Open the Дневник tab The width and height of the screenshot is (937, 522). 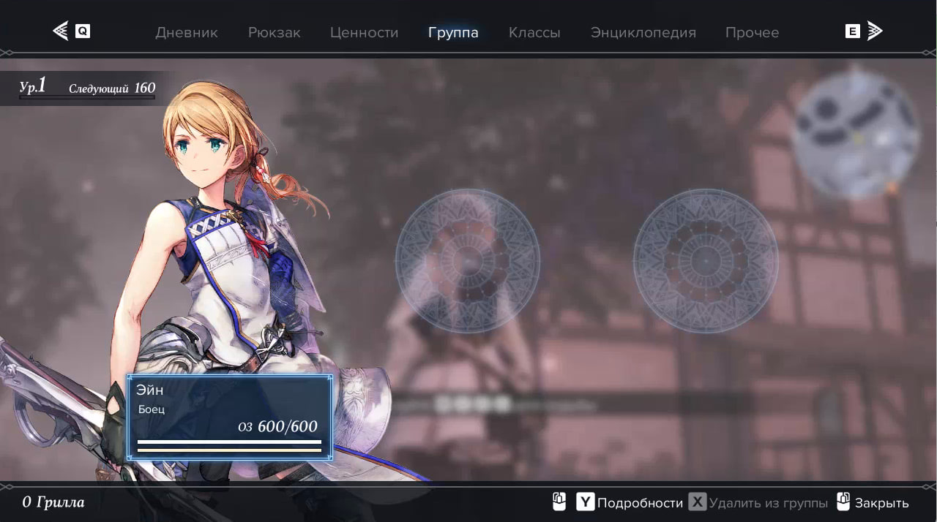[187, 33]
